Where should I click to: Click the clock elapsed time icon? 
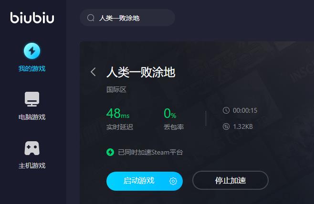226,110
